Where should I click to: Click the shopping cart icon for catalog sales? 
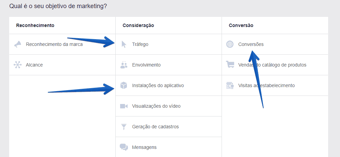pyautogui.click(x=230, y=64)
